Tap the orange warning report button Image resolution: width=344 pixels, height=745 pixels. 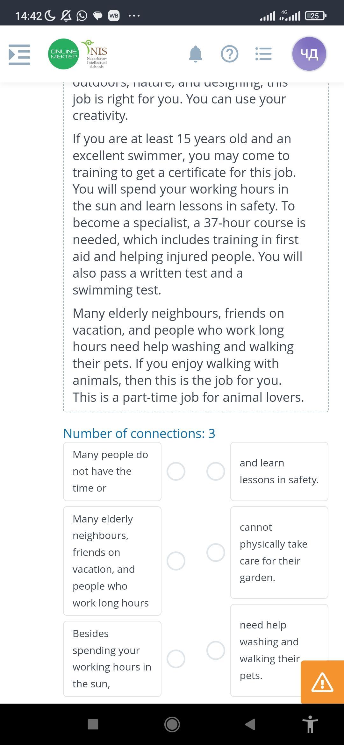click(322, 682)
